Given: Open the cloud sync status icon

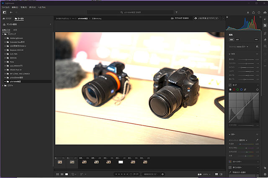Looking at the screenshot, I should tap(265, 12).
